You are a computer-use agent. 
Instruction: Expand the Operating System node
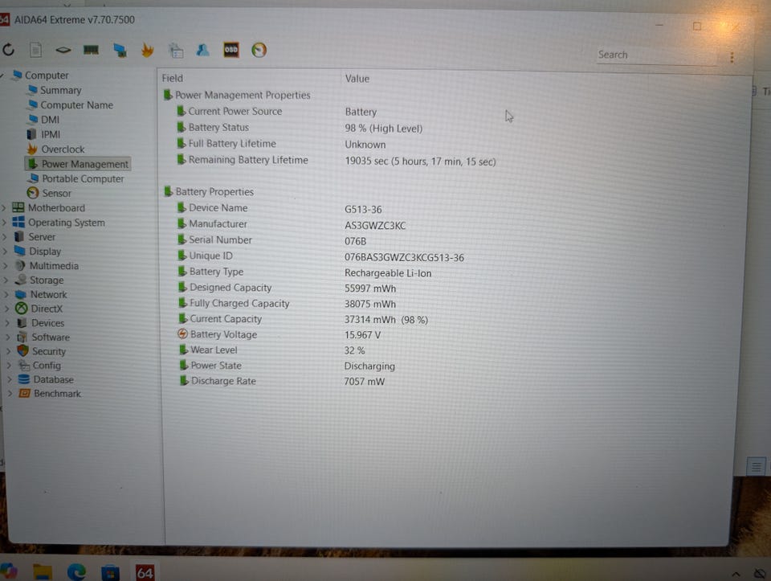click(5, 223)
